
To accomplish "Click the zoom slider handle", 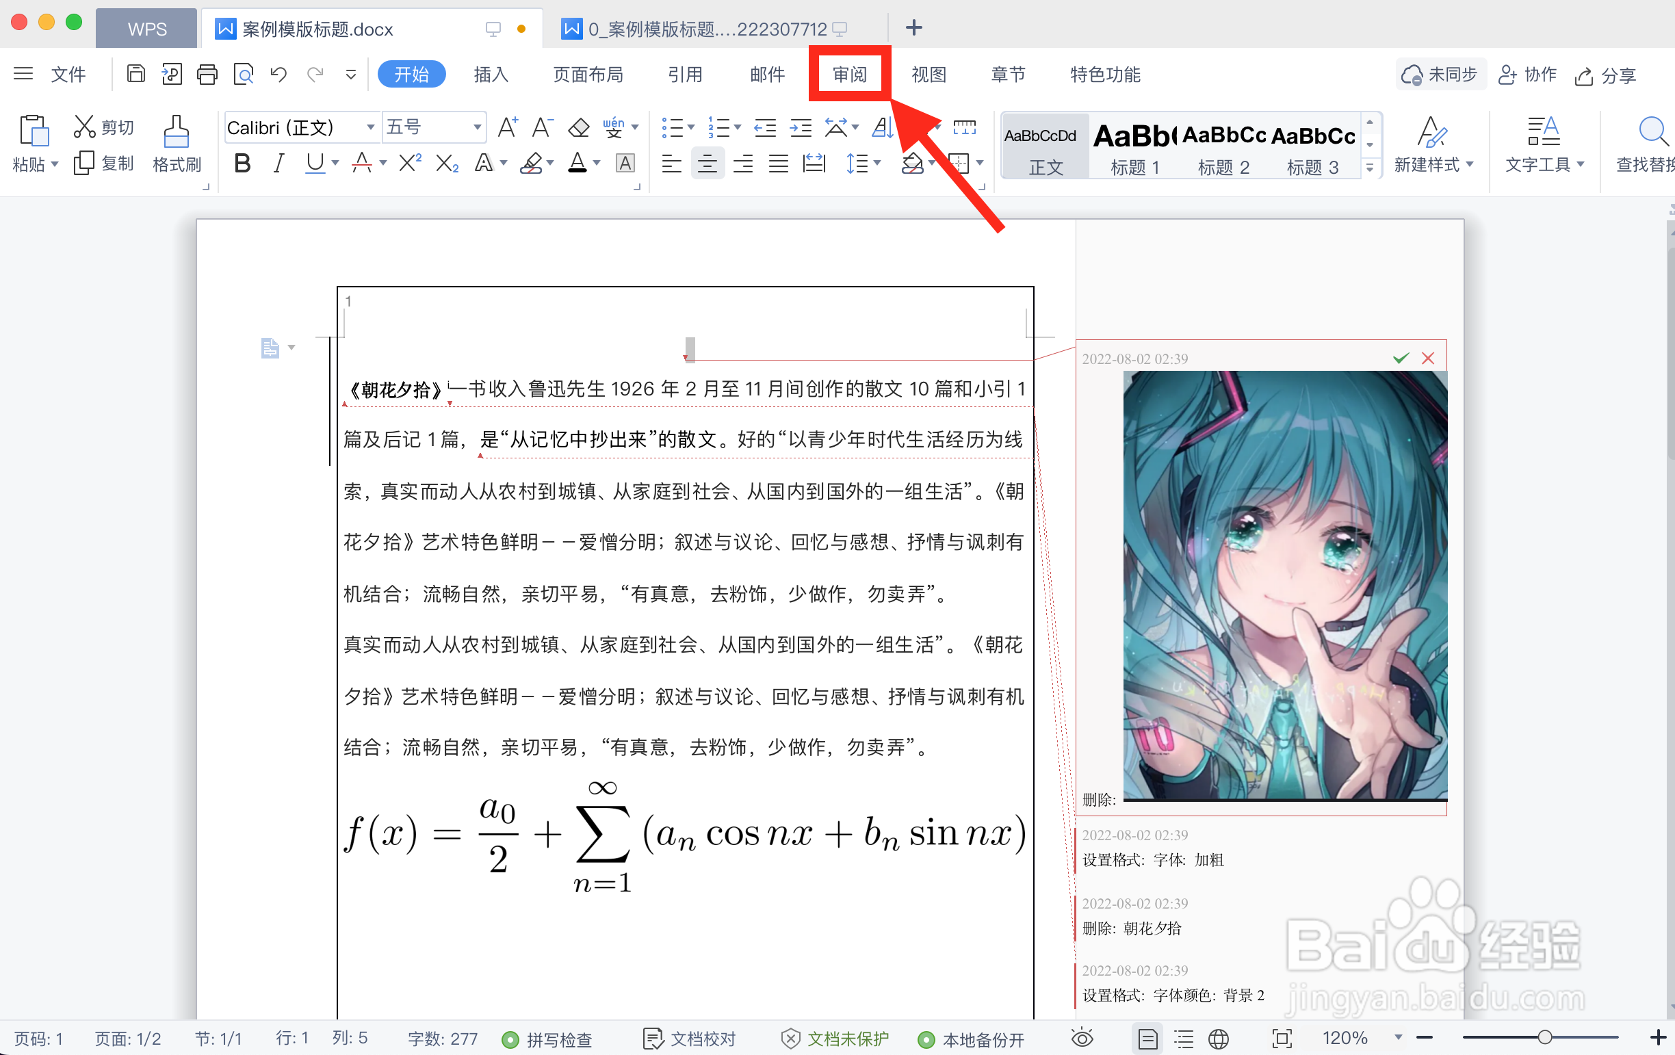I will click(1545, 1037).
